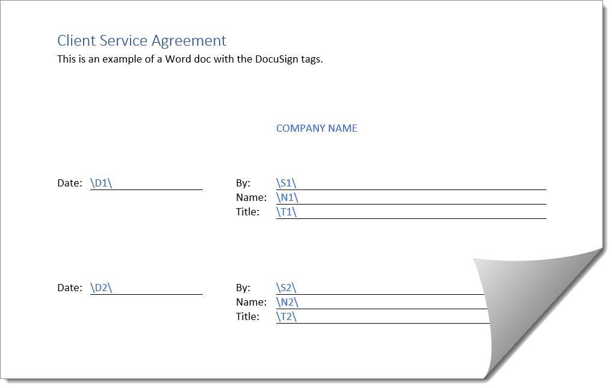The height and width of the screenshot is (388, 612).
Task: Click the Date label beside \D2\
Action: (69, 288)
